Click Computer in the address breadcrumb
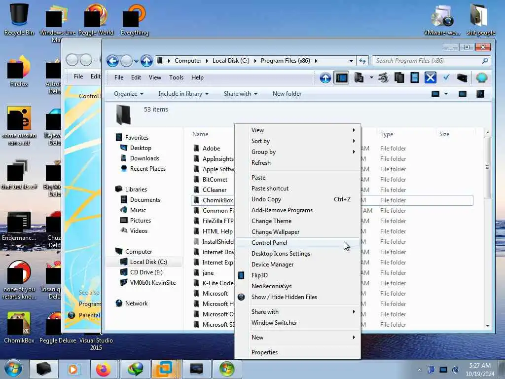505x379 pixels. (x=188, y=61)
